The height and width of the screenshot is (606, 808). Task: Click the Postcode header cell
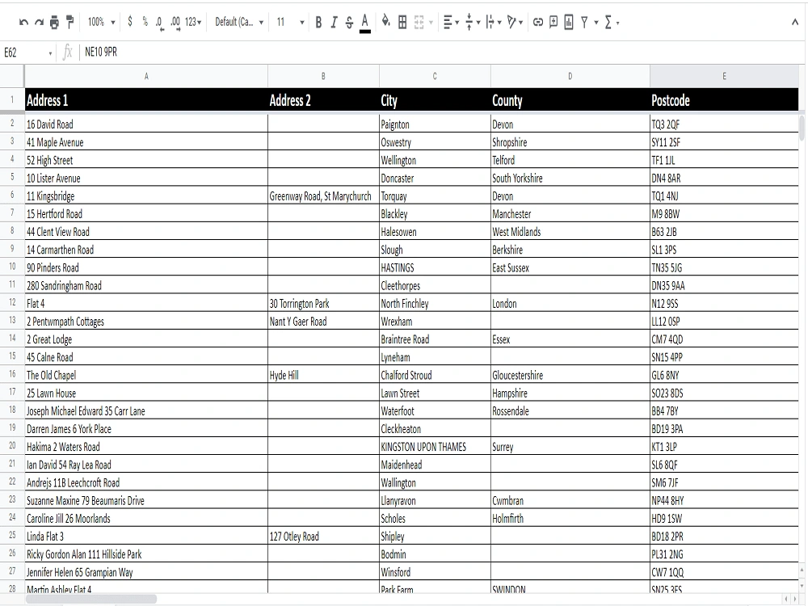(724, 100)
